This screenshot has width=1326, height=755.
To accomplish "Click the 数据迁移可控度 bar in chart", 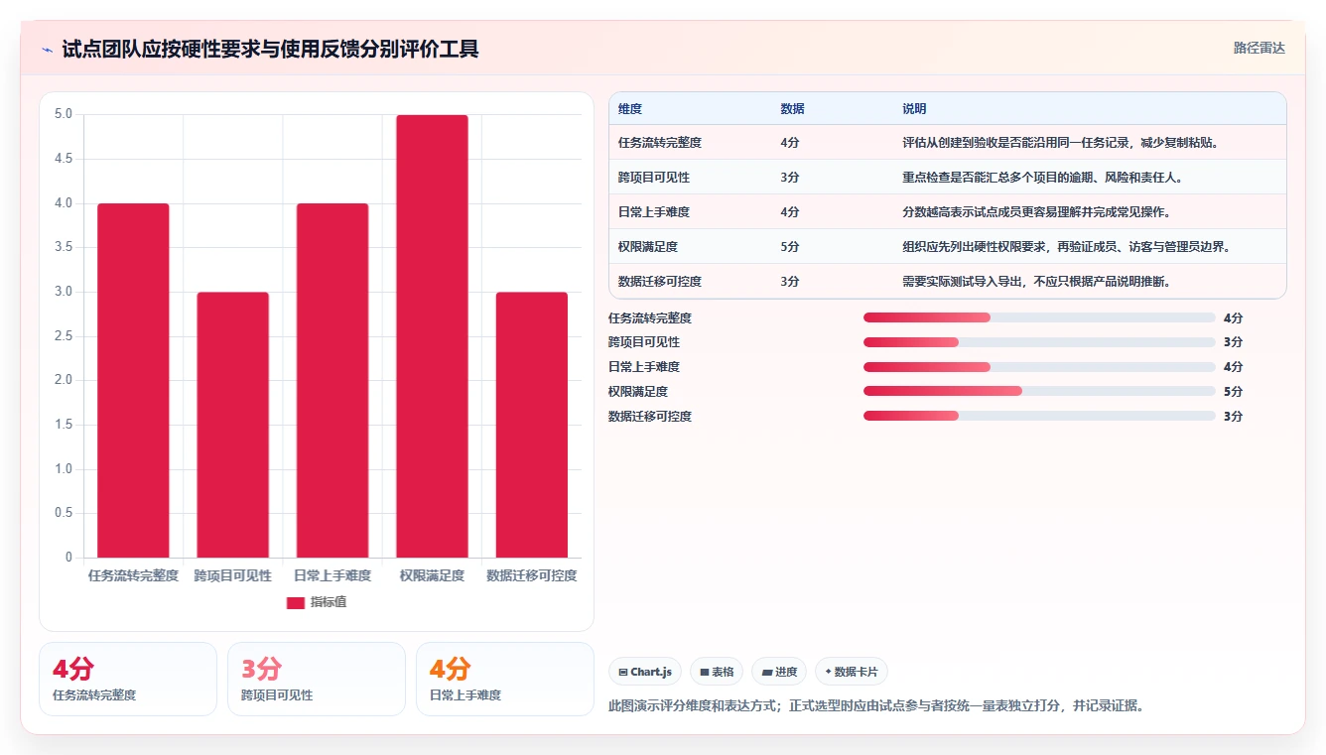I will coord(532,425).
